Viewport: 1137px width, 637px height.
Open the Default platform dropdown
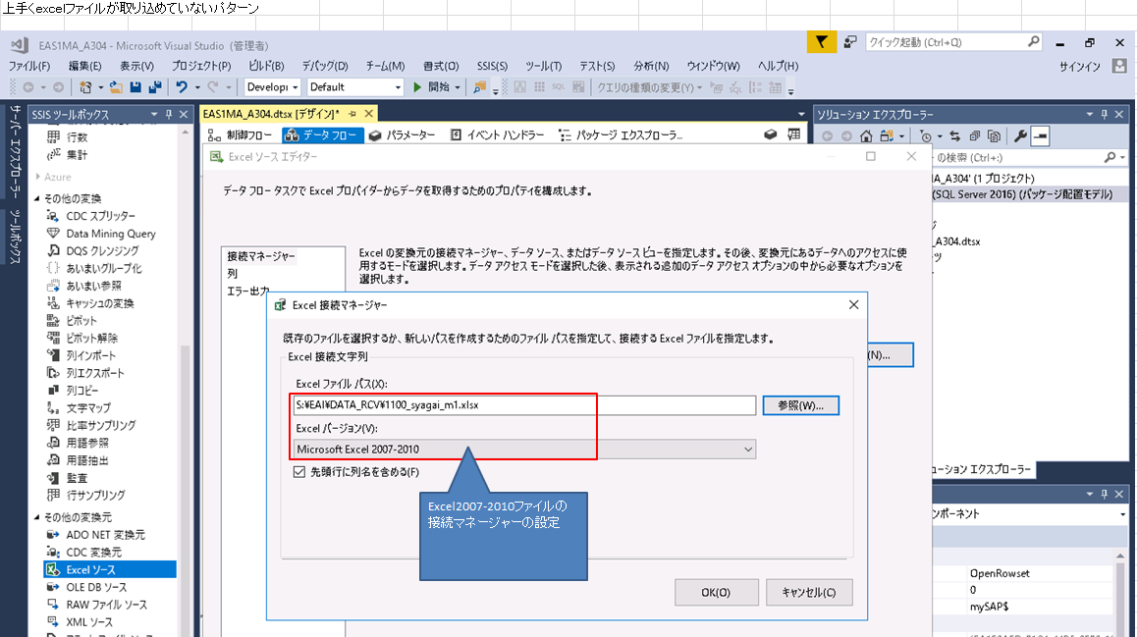coord(354,87)
